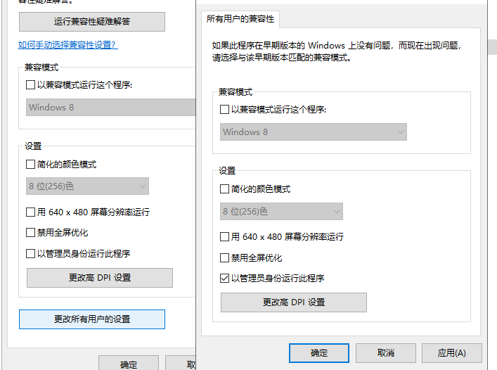
Task: Expand Windows 8 dropdown in right dialog
Action: tap(313, 132)
